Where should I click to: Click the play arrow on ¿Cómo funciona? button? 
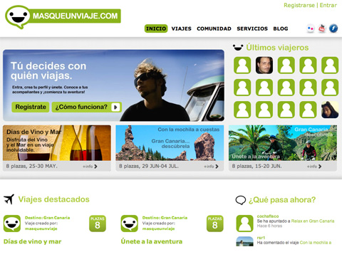click(x=115, y=107)
